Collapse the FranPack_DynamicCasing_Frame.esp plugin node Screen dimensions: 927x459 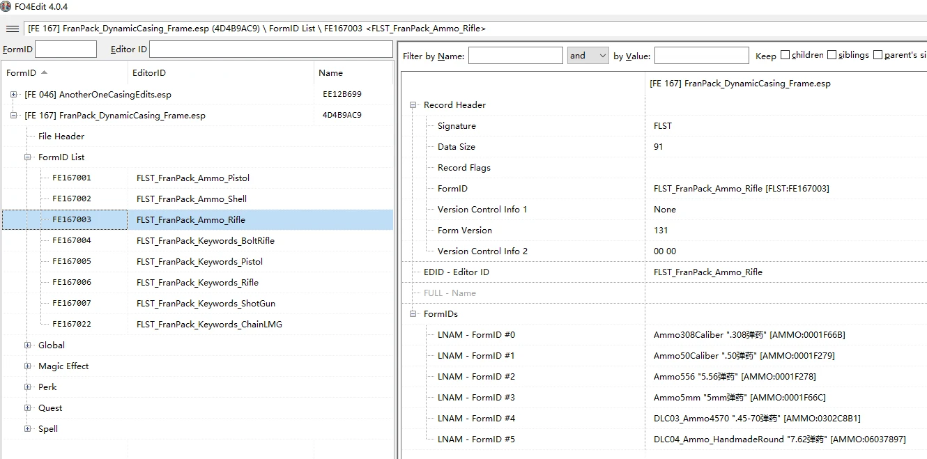point(14,115)
